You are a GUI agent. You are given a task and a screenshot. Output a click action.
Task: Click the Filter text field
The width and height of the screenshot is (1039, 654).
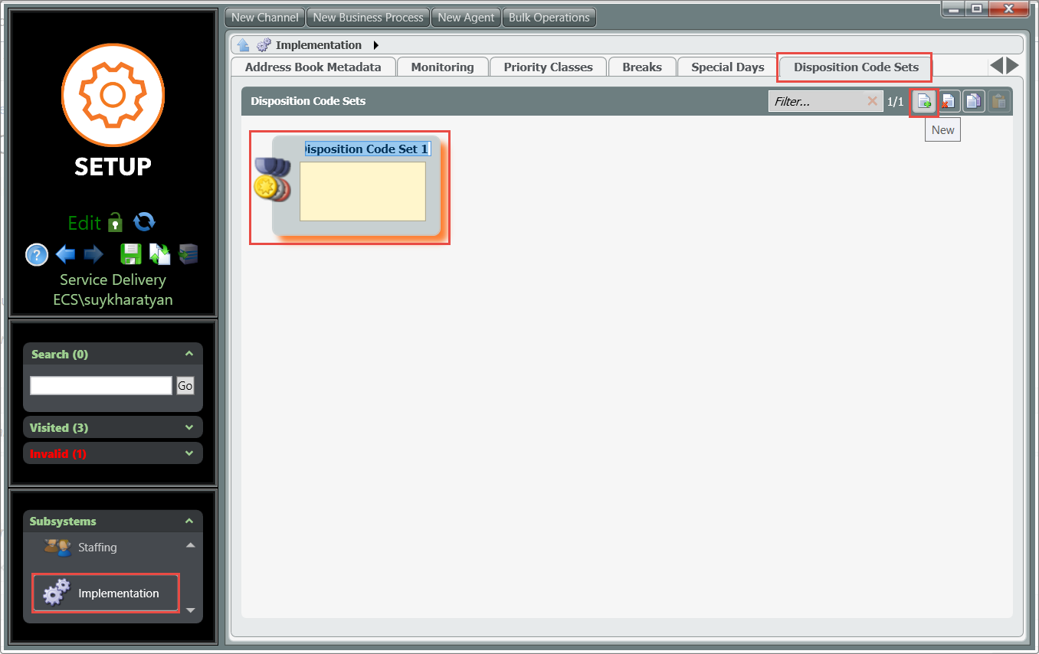[817, 101]
